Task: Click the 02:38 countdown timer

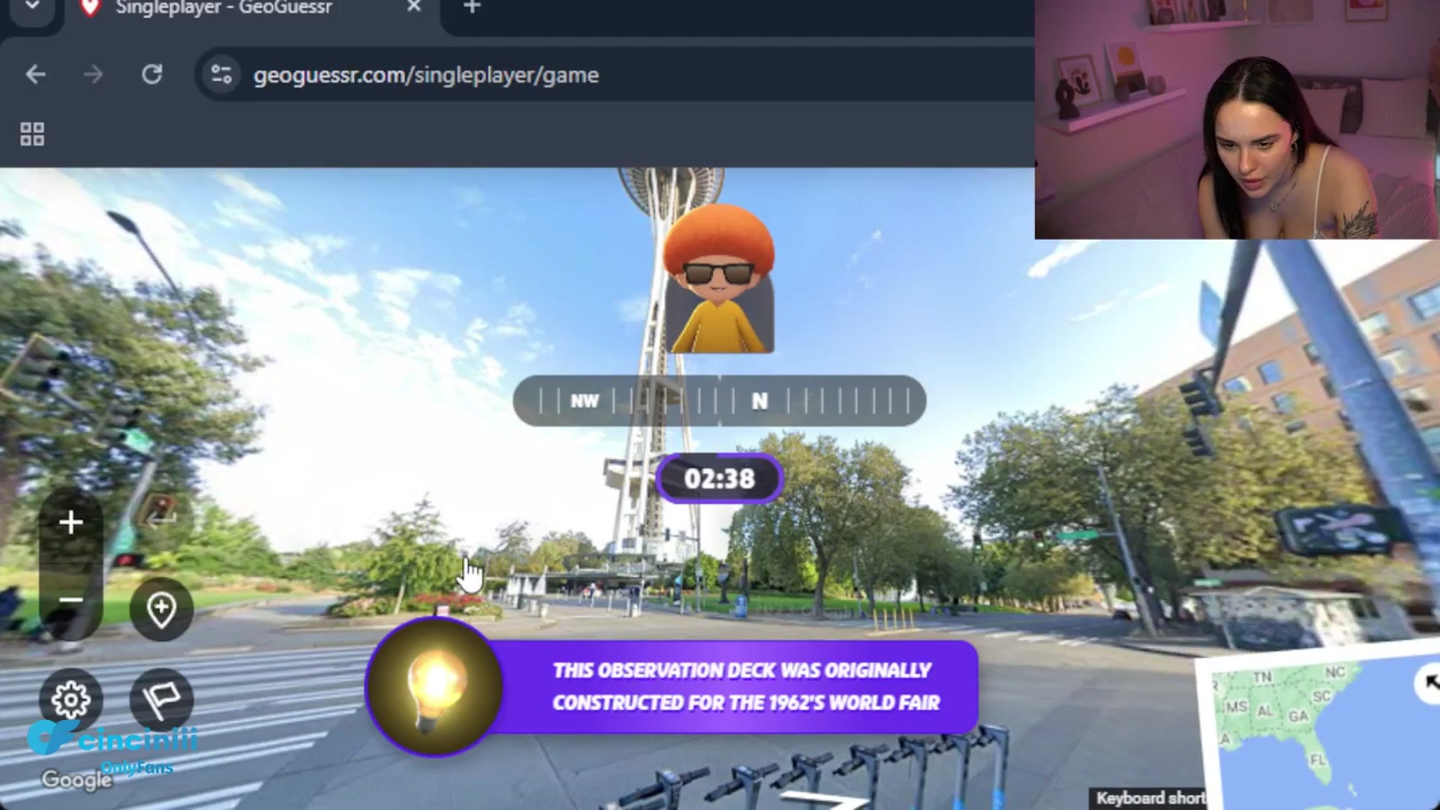Action: coord(719,478)
